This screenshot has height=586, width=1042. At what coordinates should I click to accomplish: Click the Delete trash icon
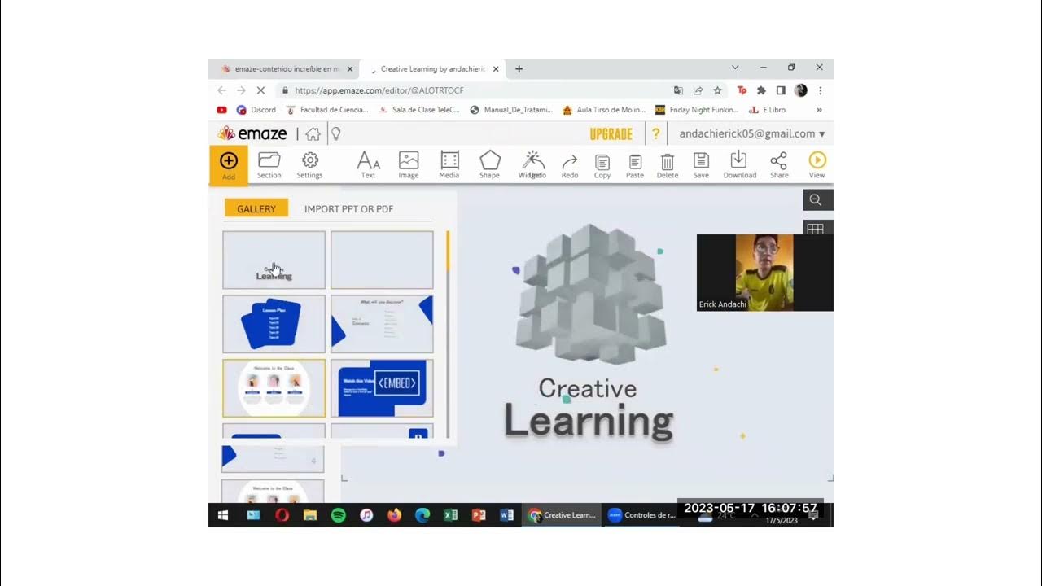(668, 165)
